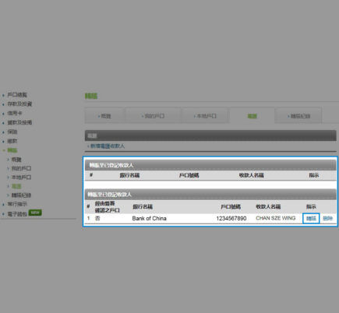Click 轉賬 link in Bank of China row
Image resolution: width=339 pixels, height=313 pixels.
[311, 218]
